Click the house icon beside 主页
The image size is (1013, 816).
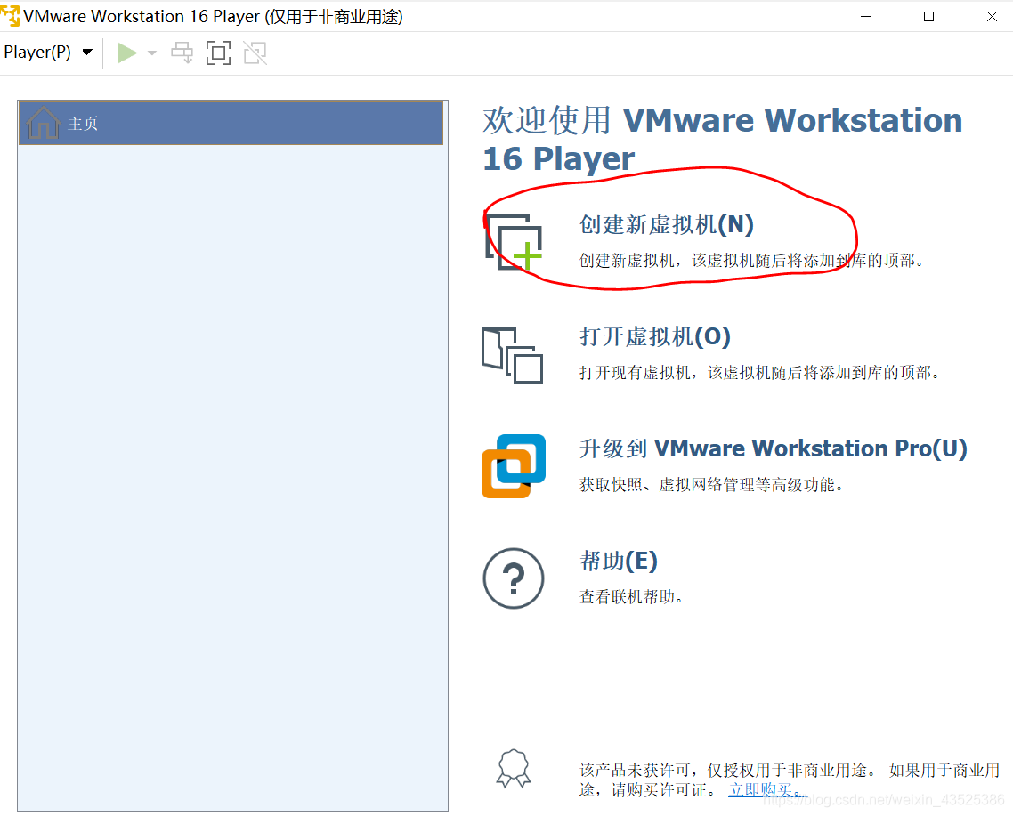[x=44, y=123]
